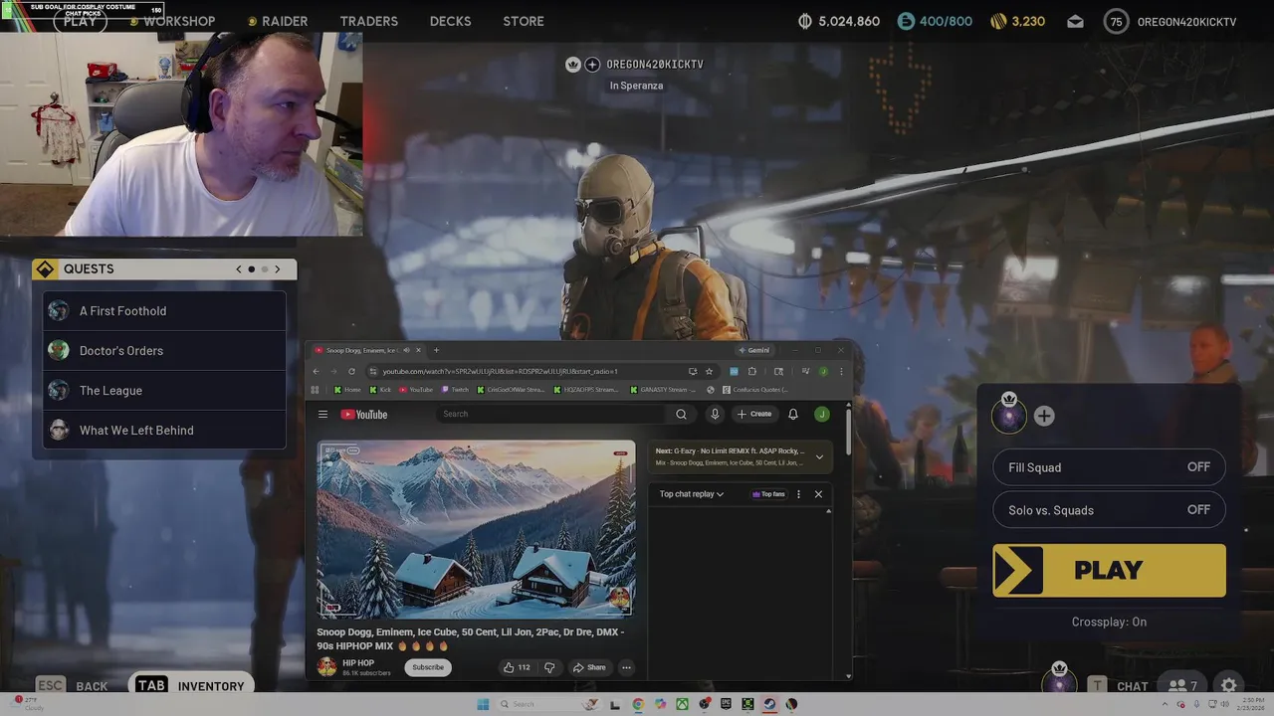Open the YouTube account avatar J
Screen dimensions: 1274x716
click(x=821, y=414)
